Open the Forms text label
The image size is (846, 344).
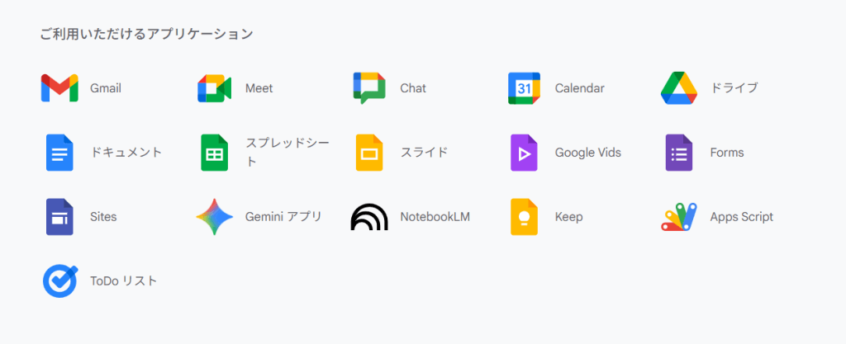[727, 153]
